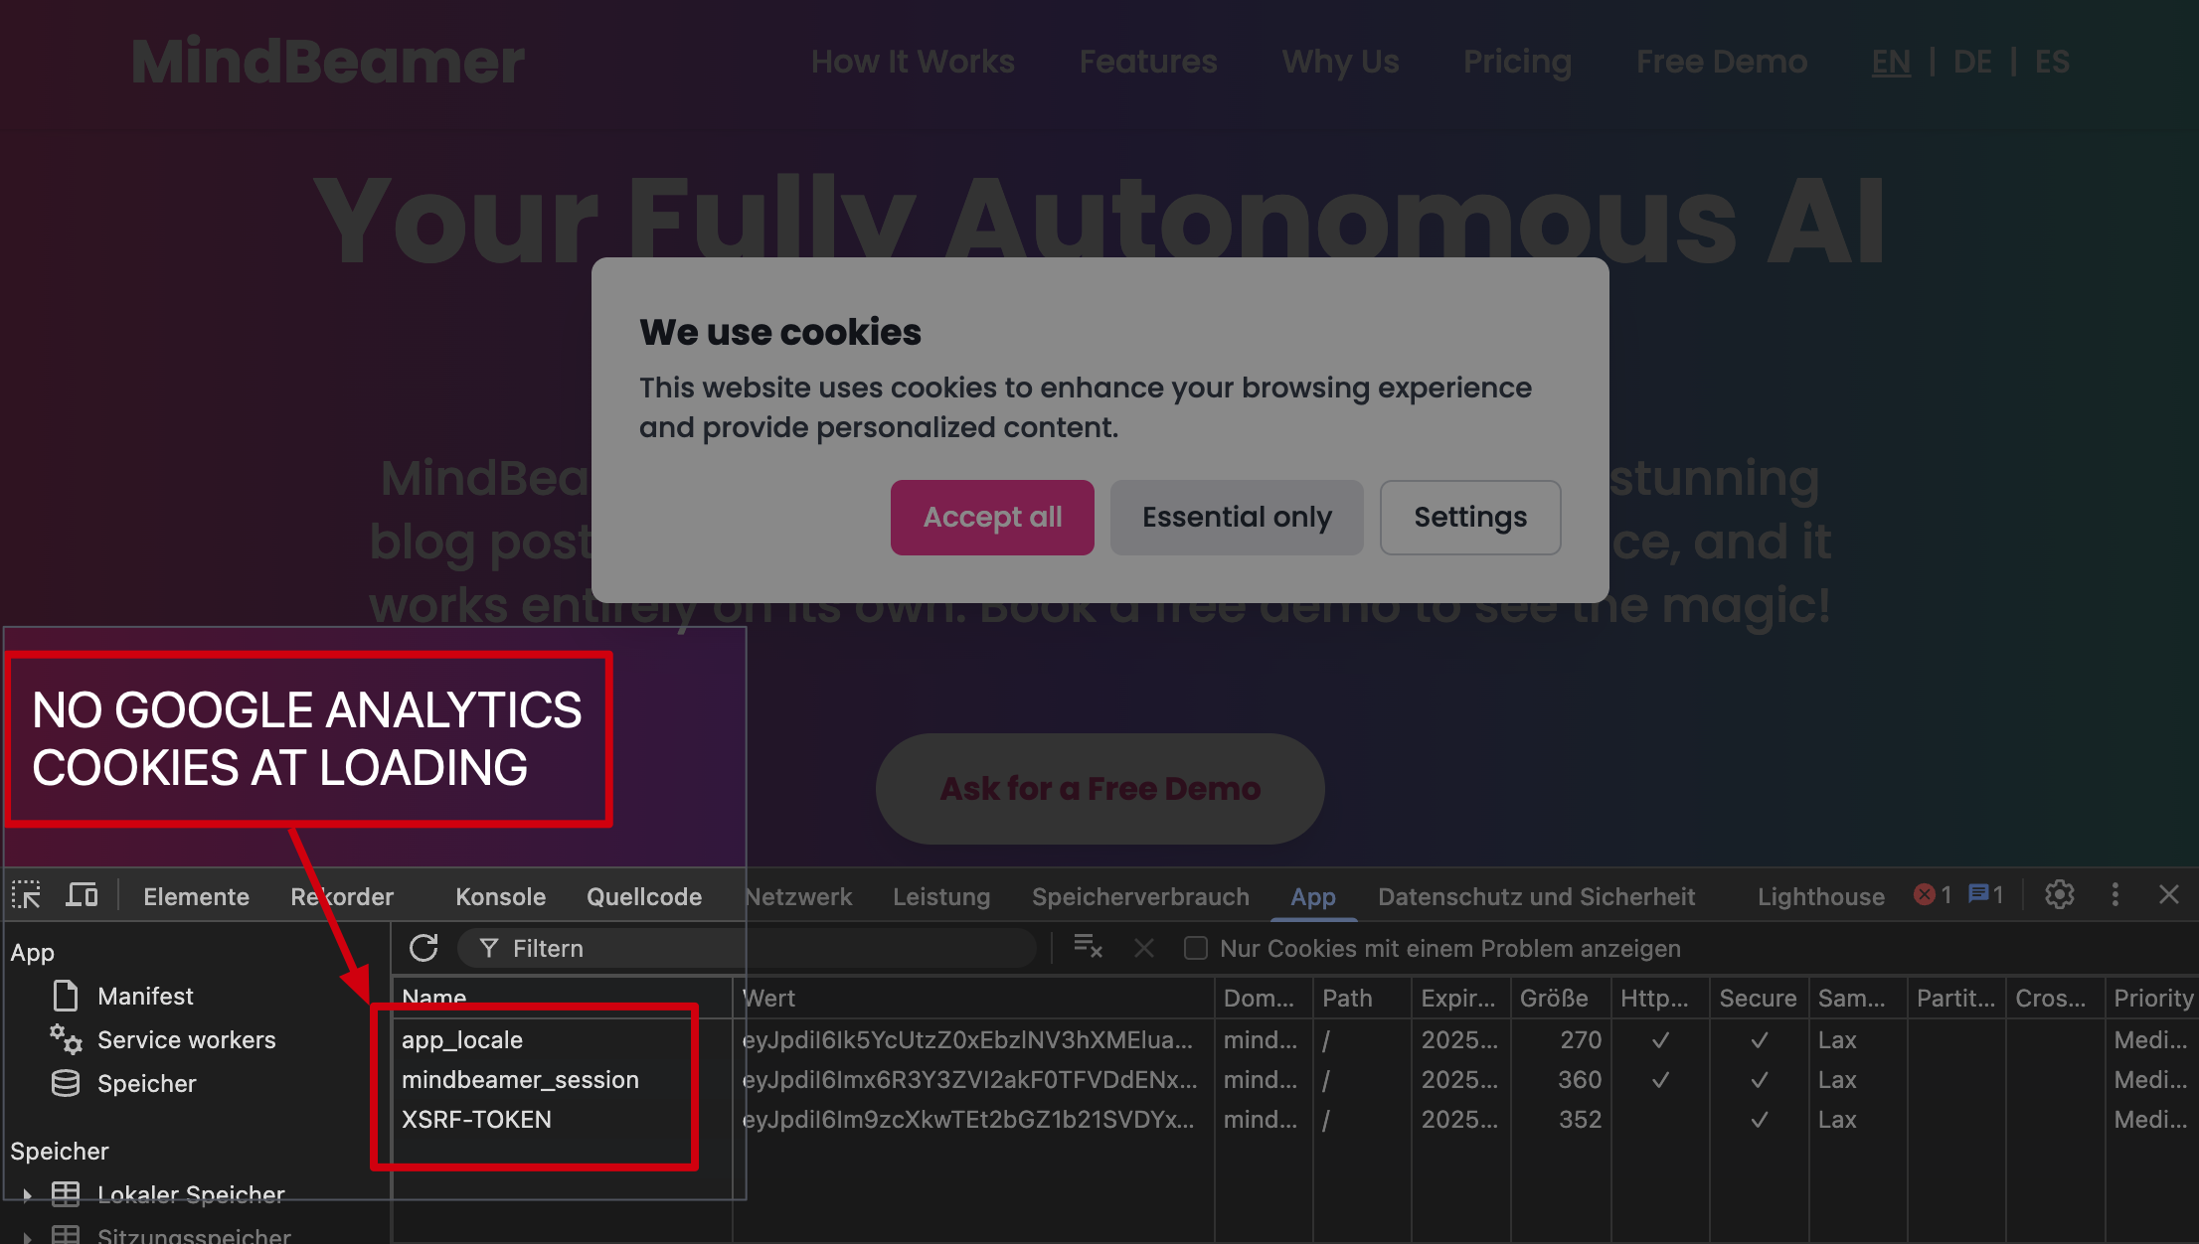The image size is (2199, 1244).
Task: Open Manifest in App sidebar
Action: 145,997
